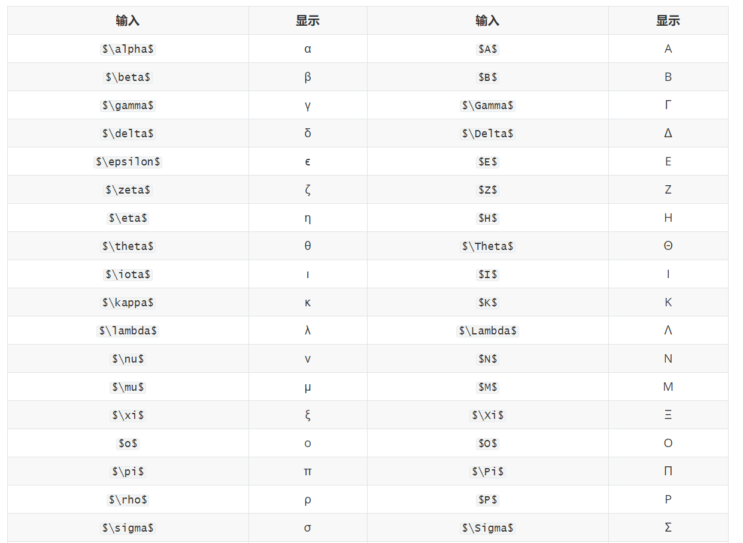Click the $\Pi$ uppercase code cell

487,472
